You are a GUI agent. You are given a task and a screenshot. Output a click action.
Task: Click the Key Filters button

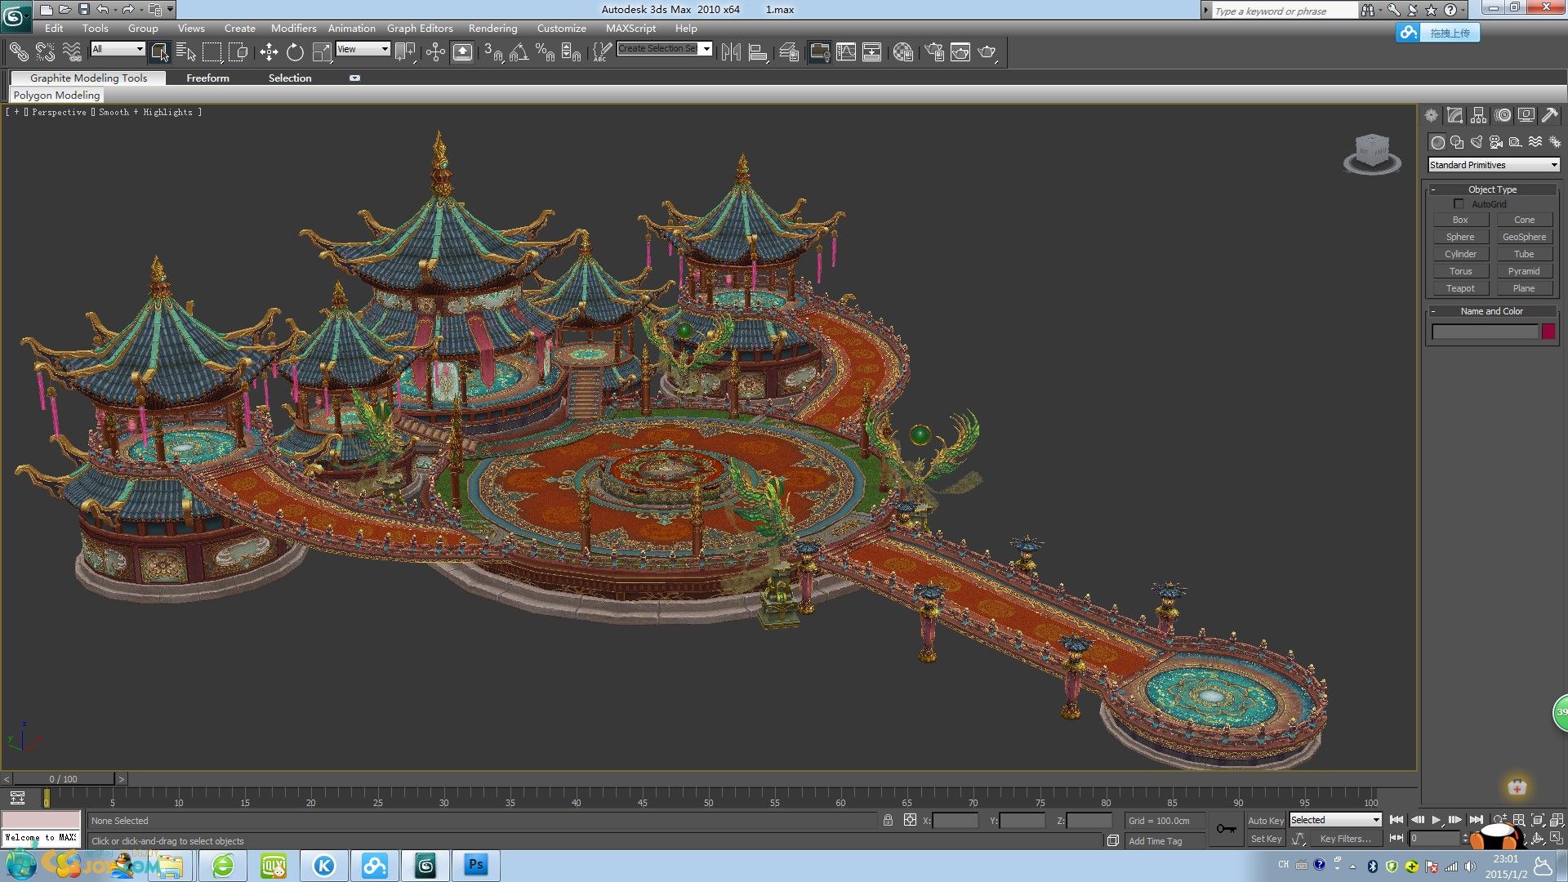(1344, 839)
